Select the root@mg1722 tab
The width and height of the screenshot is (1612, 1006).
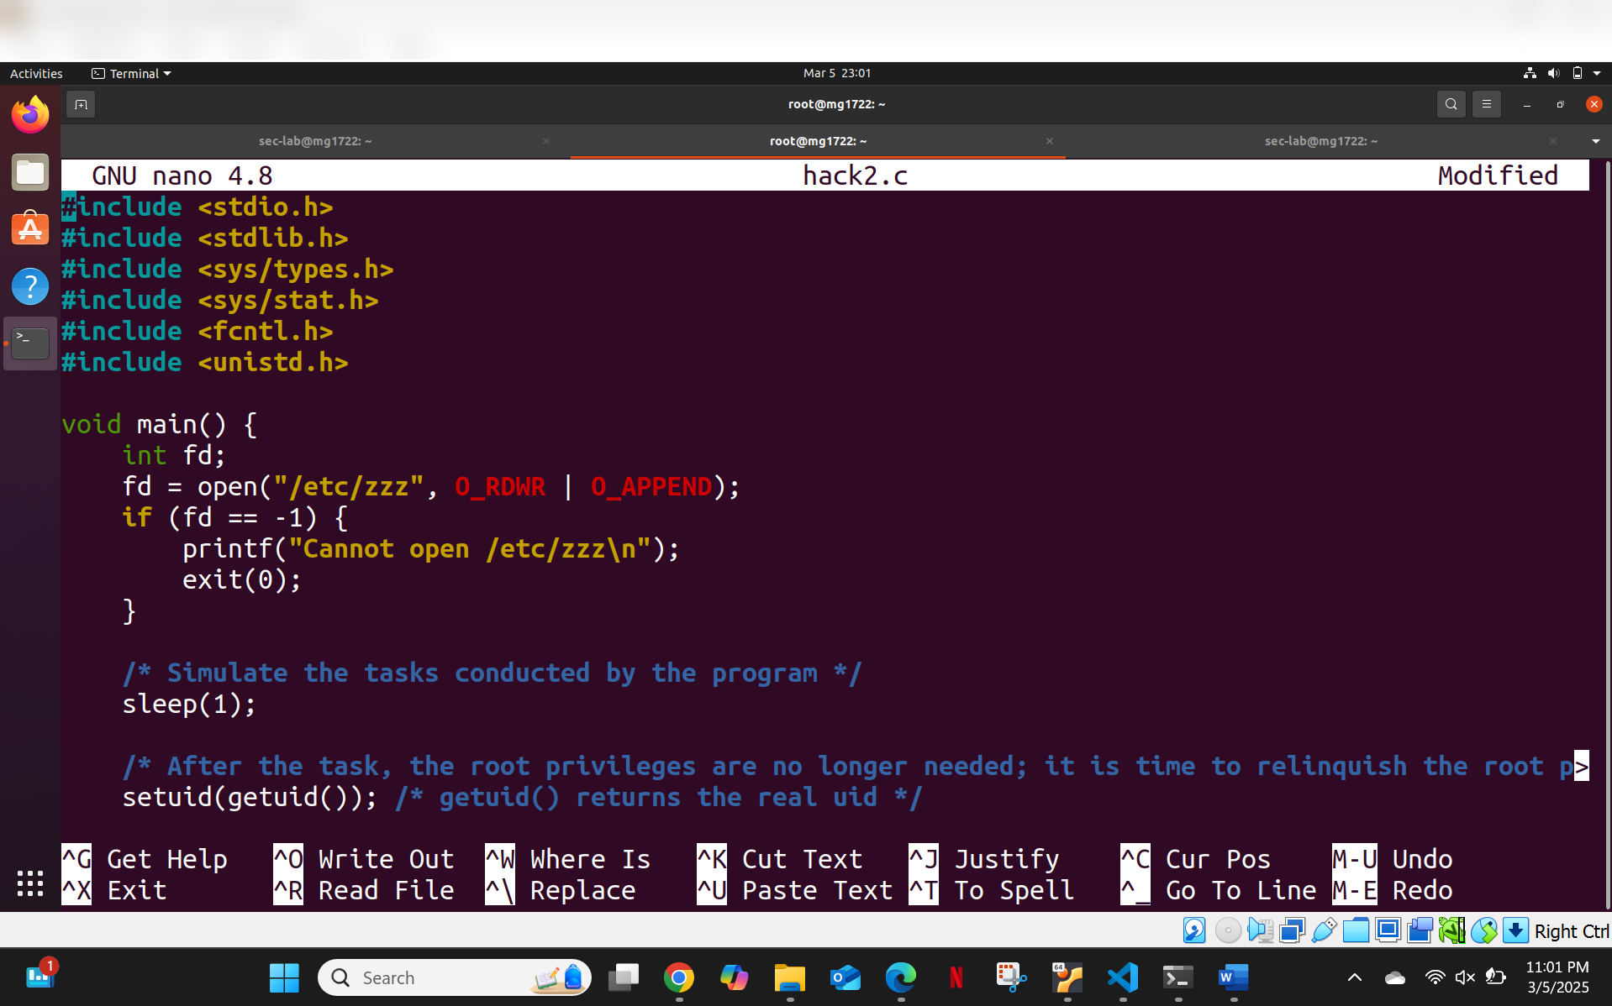pyautogui.click(x=818, y=141)
